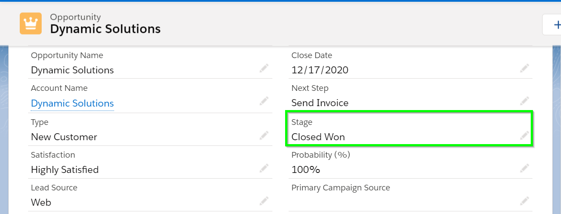Click the New Customer type value
The width and height of the screenshot is (561, 214).
coord(64,137)
